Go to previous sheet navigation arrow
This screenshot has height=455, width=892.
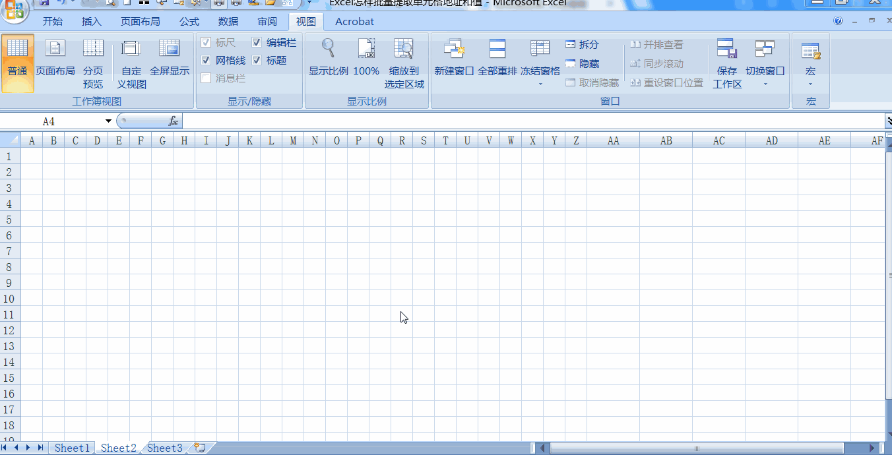point(18,448)
